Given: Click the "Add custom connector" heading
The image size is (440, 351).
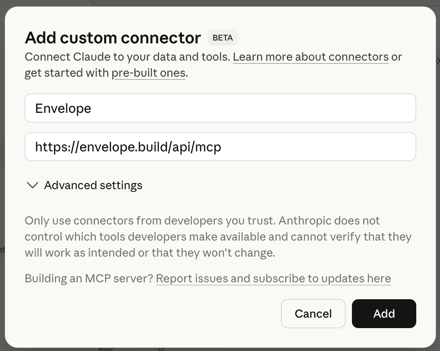Looking at the screenshot, I should click(x=113, y=37).
